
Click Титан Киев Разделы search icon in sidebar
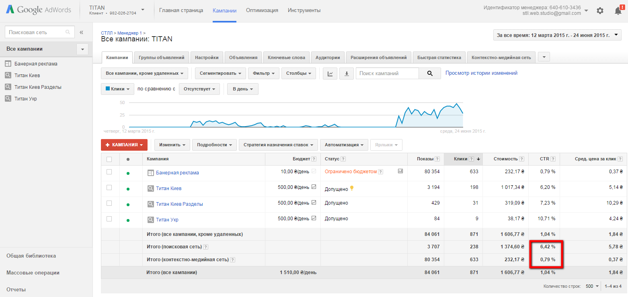(x=8, y=87)
